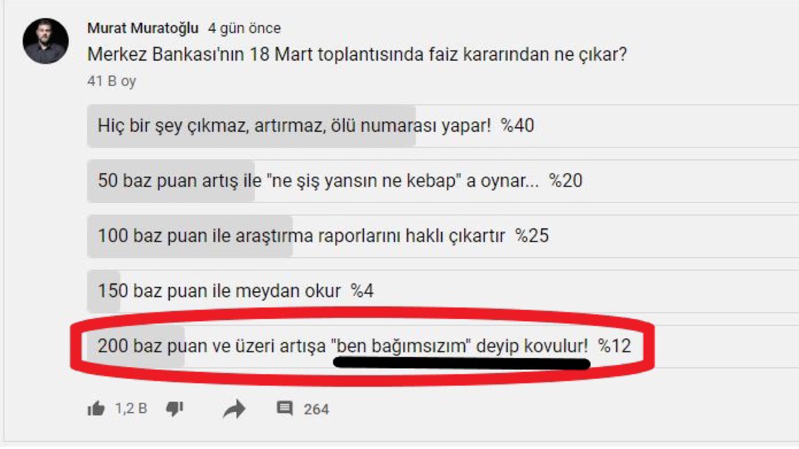Vote for '200 baz puan ve üzeri' option
The width and height of the screenshot is (799, 449).
click(443, 346)
